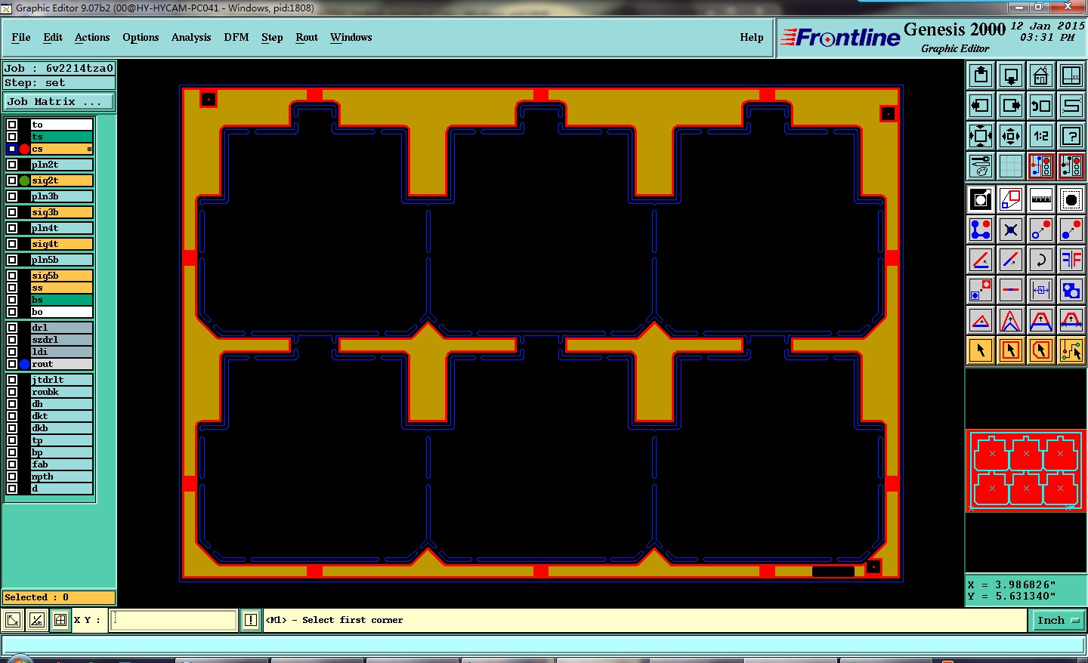Click the zoom in expand-arrows icon
The image size is (1088, 663).
[981, 136]
